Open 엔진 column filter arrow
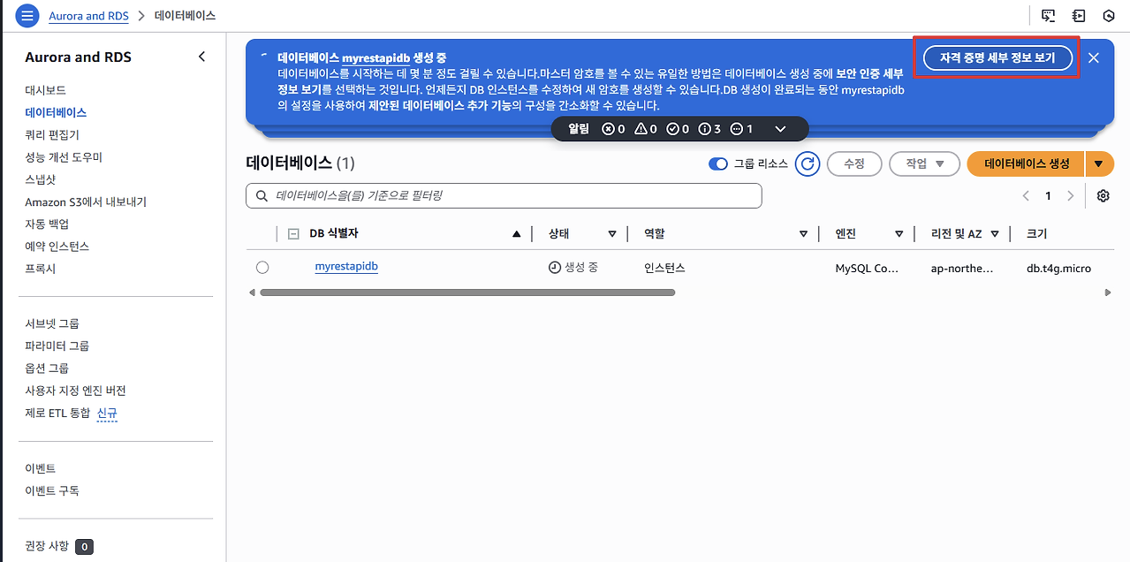The image size is (1130, 562). [x=899, y=234]
